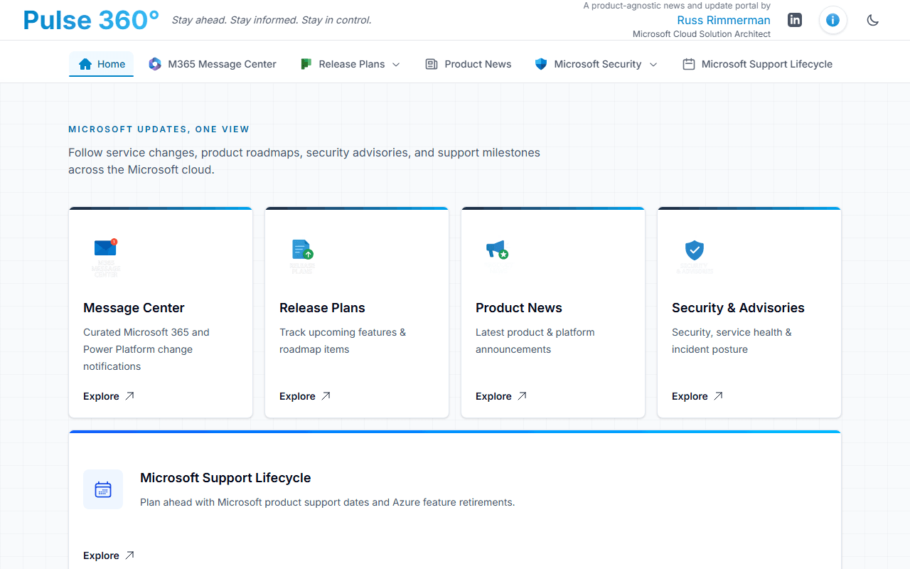Click the Microsoft Support Lifecycle calendar card icon
The image size is (910, 569).
tap(103, 489)
